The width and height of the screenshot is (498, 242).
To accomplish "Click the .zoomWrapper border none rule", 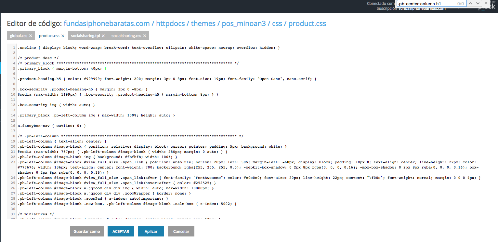I will tap(104, 193).
